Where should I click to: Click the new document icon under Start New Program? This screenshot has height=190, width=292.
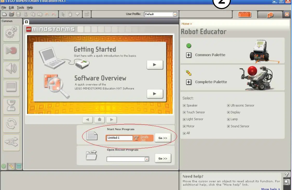92,136
